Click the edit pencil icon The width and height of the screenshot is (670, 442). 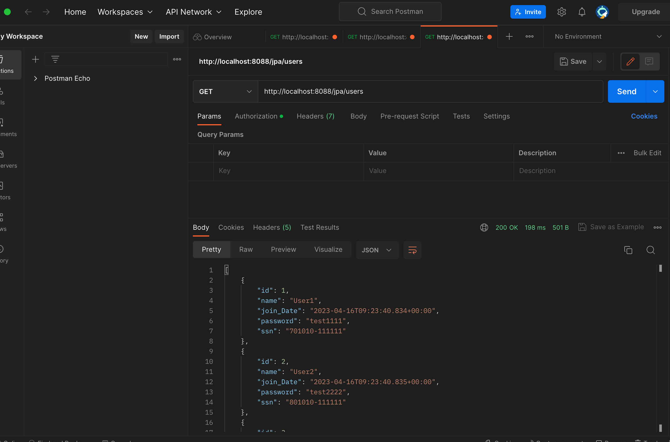point(631,61)
